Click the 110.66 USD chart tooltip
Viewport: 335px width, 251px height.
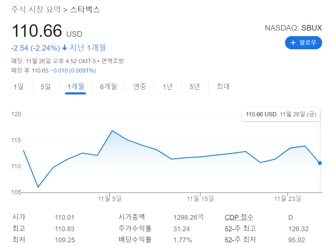tap(281, 114)
